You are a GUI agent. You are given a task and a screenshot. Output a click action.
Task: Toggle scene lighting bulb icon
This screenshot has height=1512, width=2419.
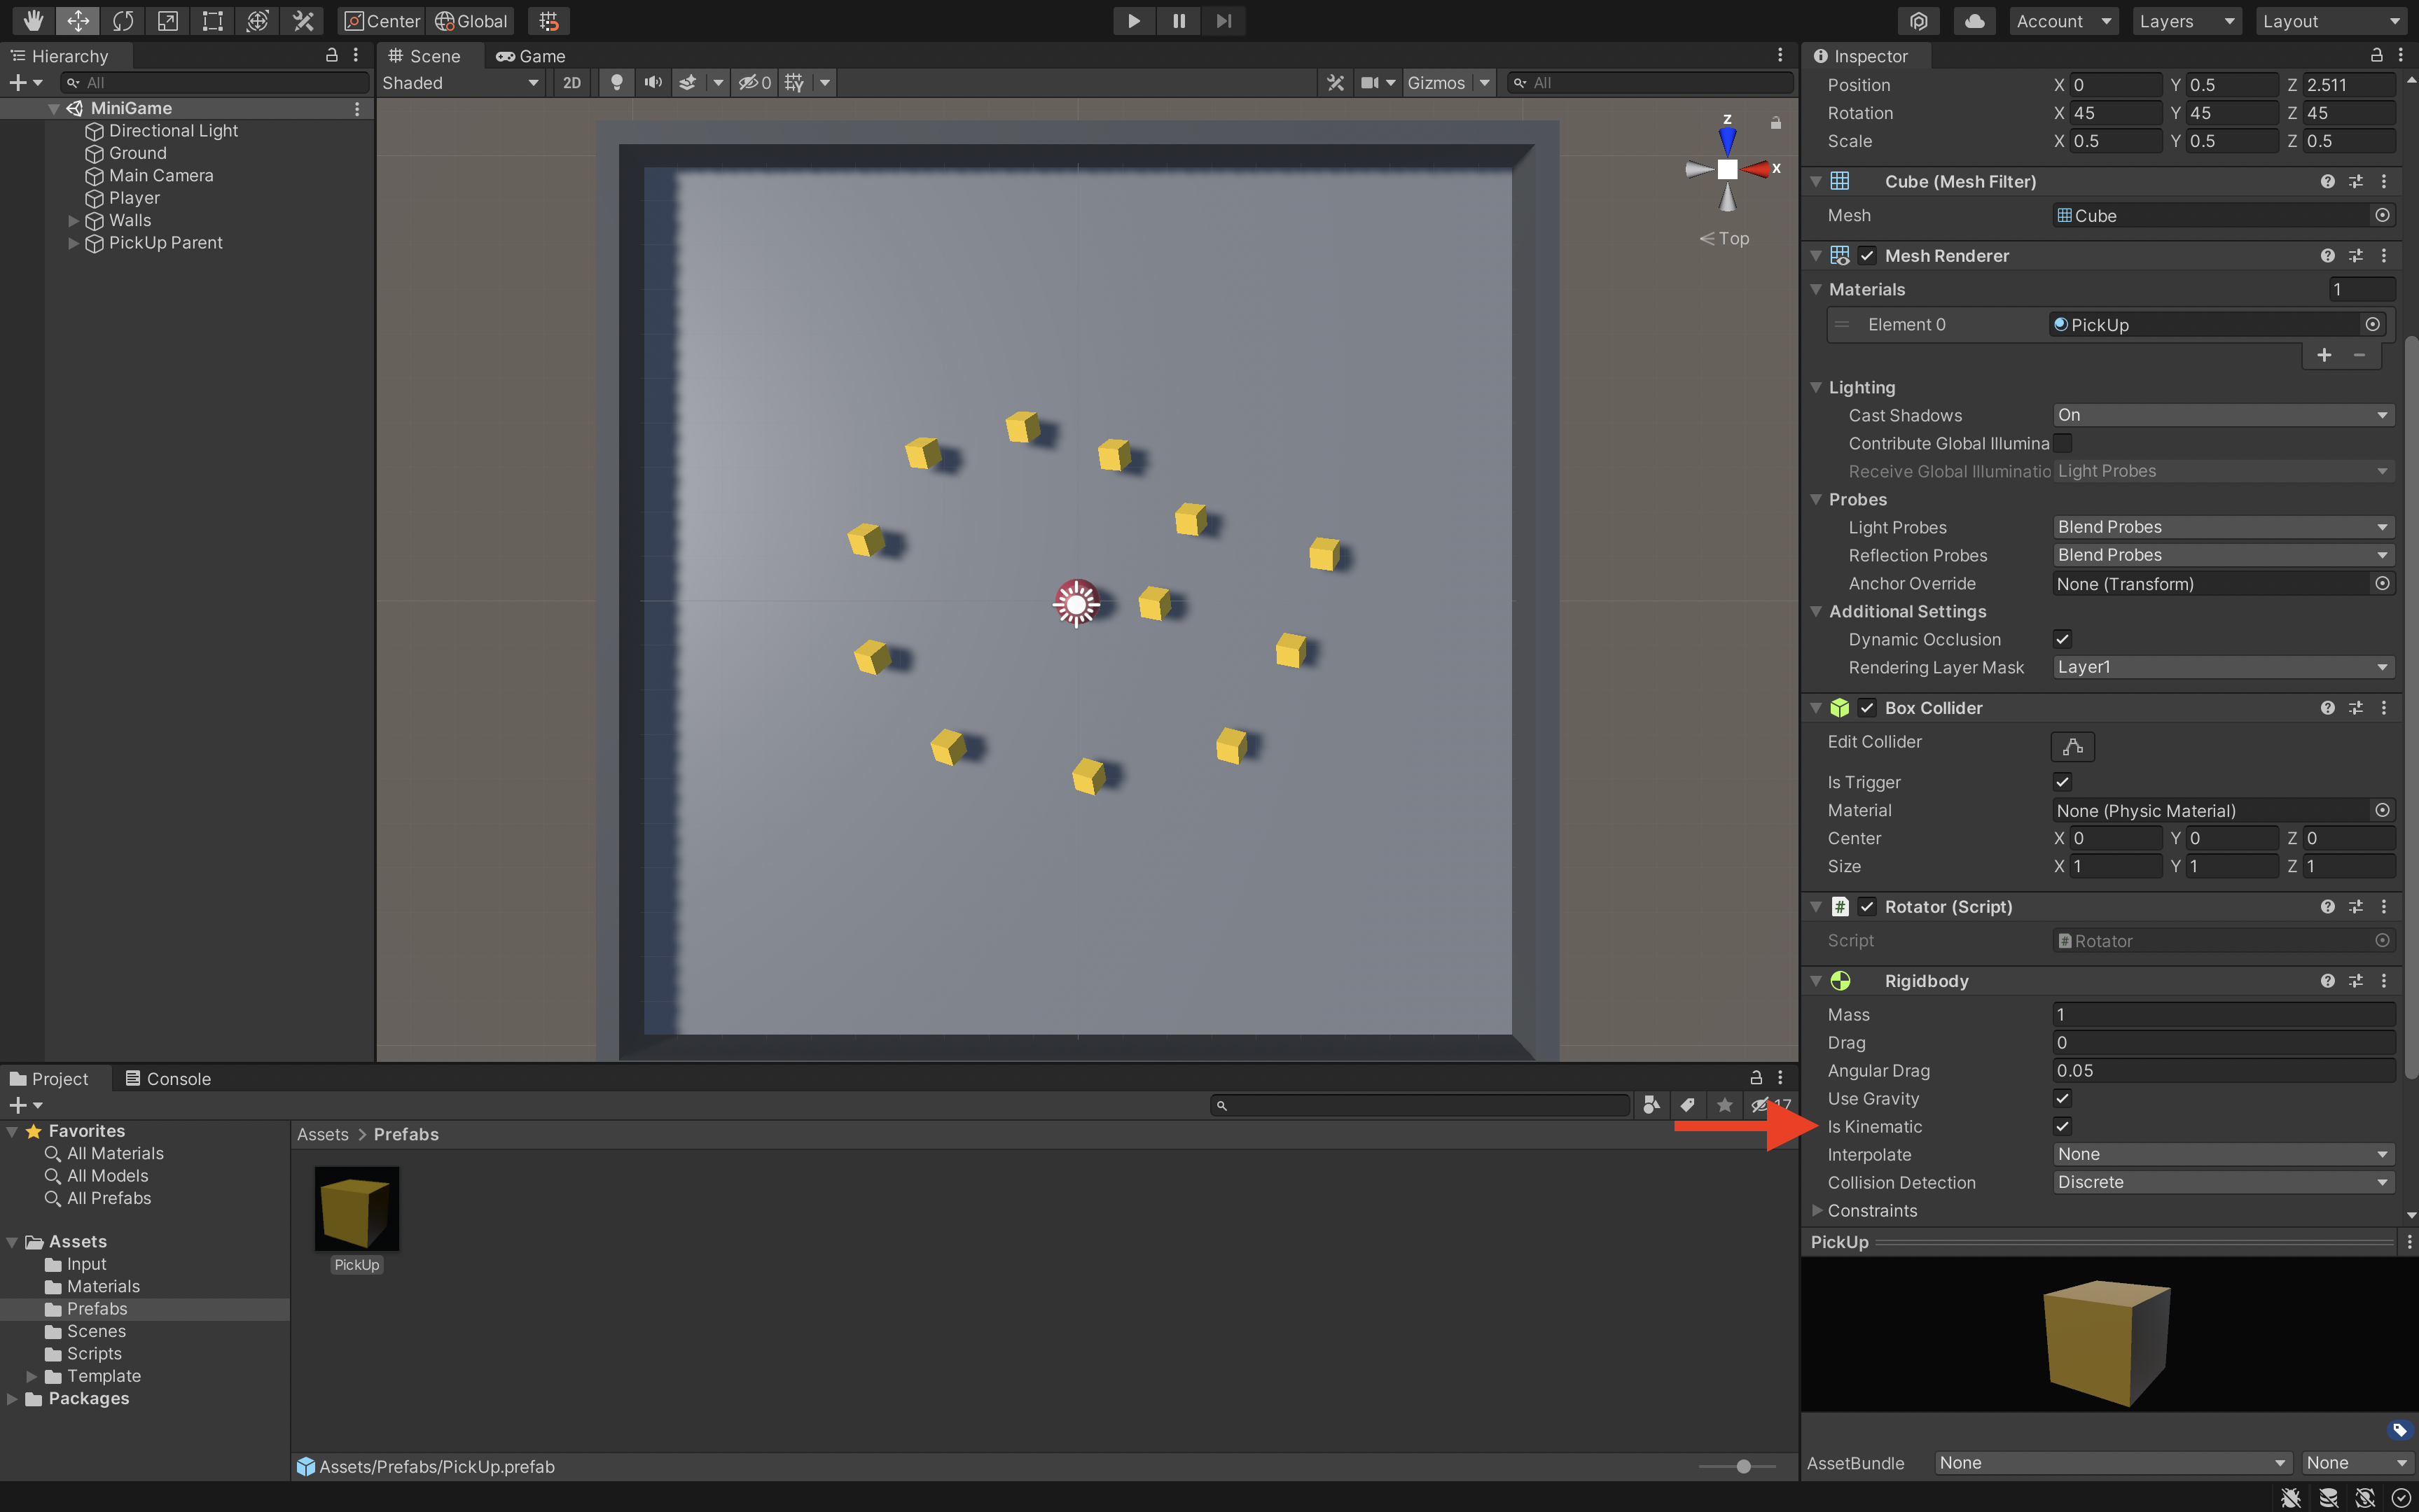(x=616, y=83)
